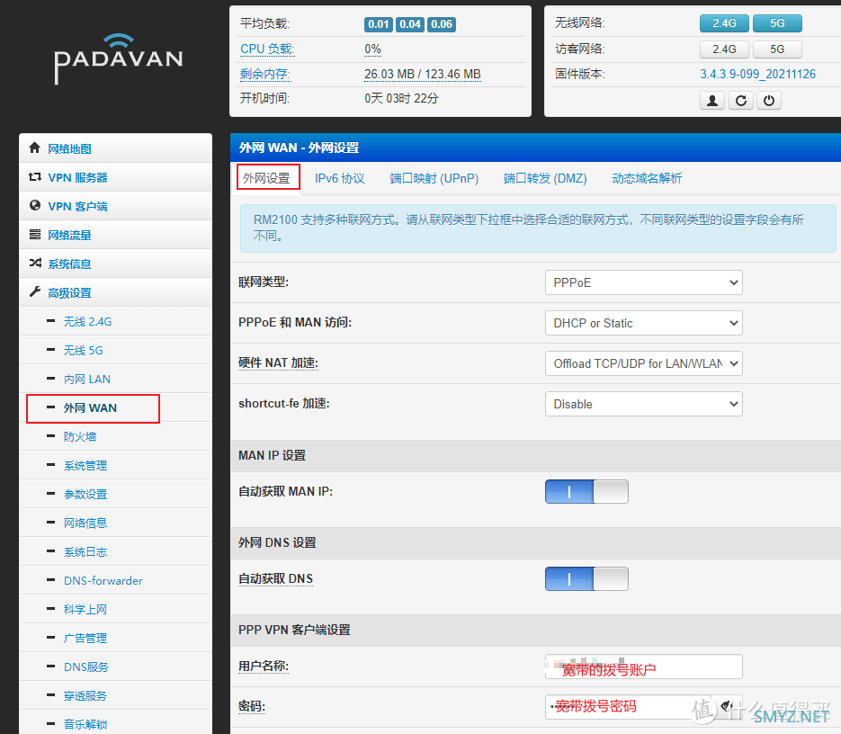Viewport: 841px width, 734px height.
Task: Switch to the IPv6 协议 tab
Action: [x=339, y=178]
